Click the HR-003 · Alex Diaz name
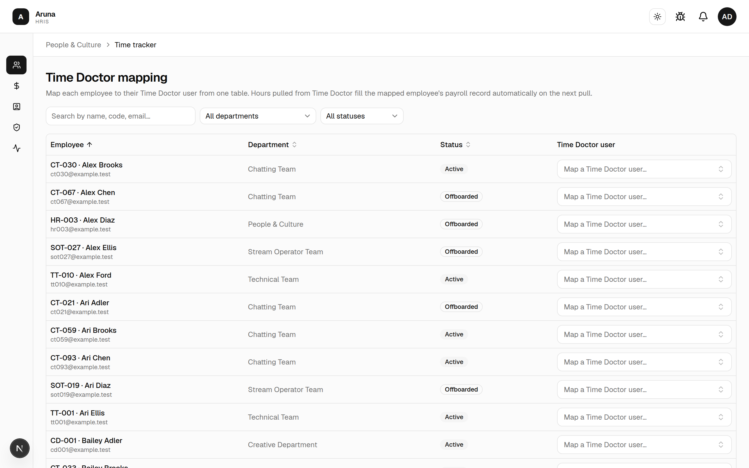Viewport: 749px width, 468px height. (x=83, y=220)
